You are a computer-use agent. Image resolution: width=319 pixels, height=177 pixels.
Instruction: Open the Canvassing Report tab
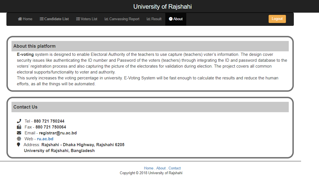(122, 19)
